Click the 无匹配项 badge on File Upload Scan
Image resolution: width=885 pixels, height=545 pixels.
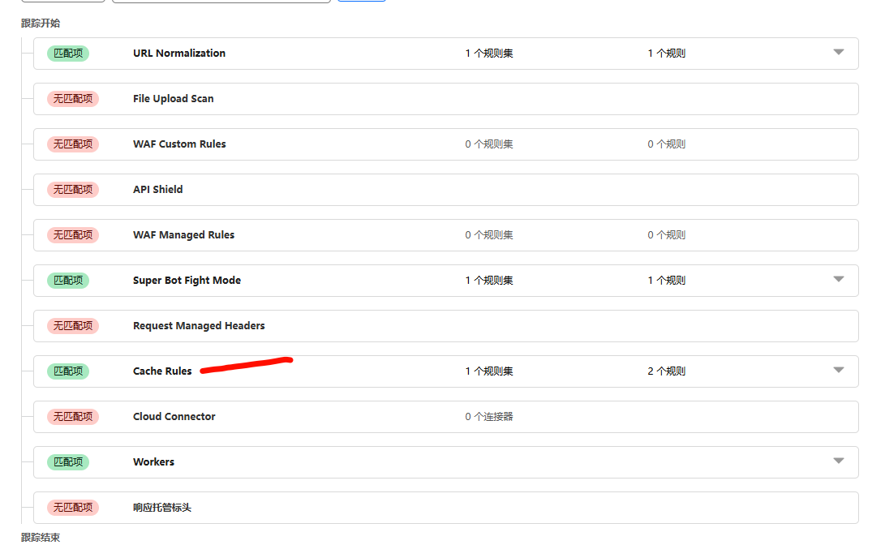[x=73, y=99]
